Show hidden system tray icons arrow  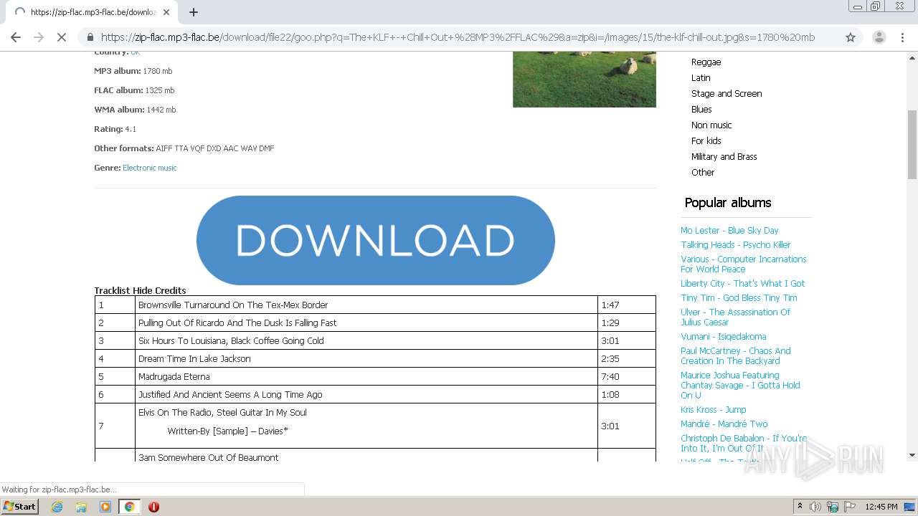[800, 507]
